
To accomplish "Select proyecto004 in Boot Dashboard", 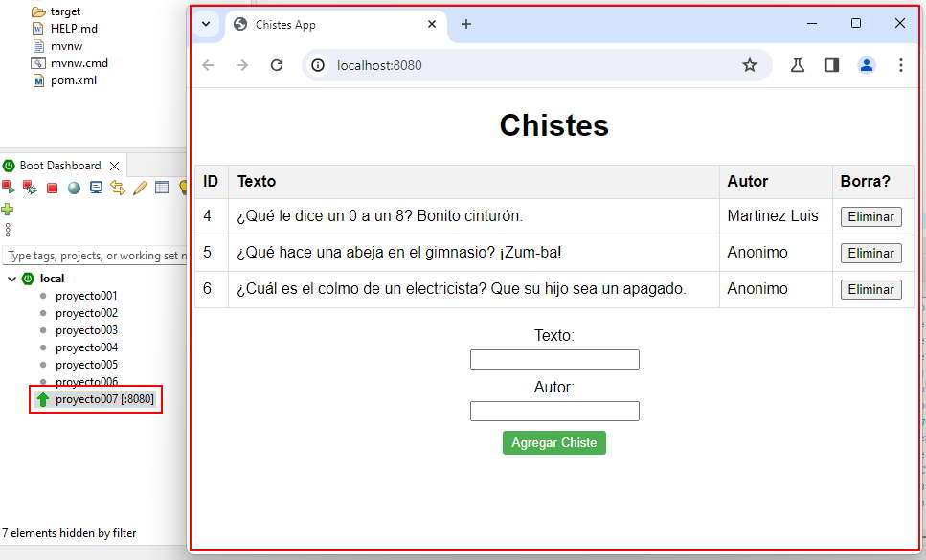I will point(86,347).
